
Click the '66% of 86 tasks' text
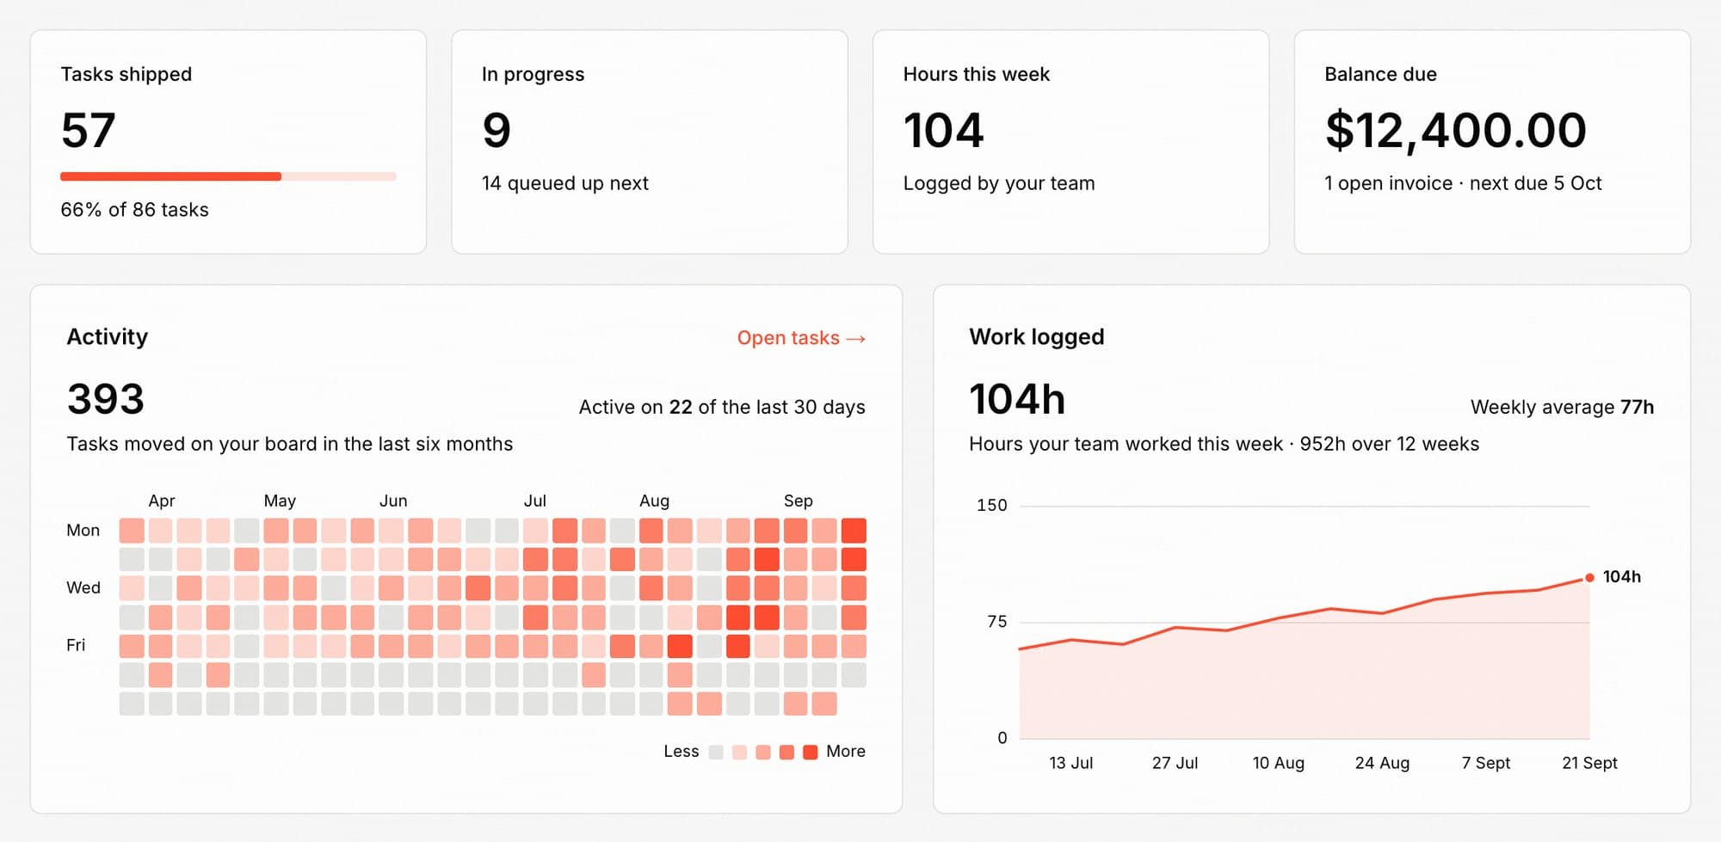134,210
